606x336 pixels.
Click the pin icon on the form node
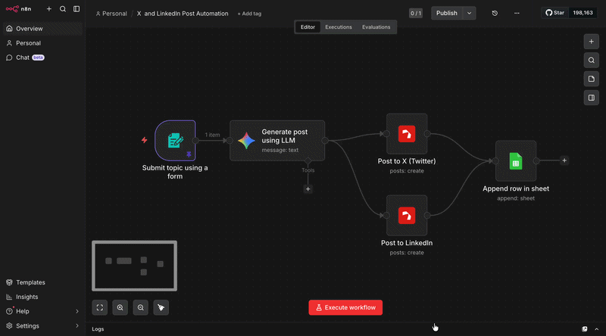[189, 154]
